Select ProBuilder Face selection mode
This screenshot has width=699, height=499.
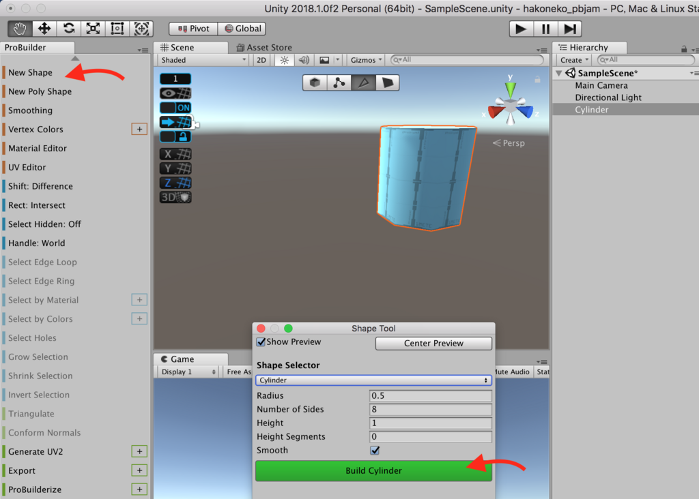click(x=388, y=82)
